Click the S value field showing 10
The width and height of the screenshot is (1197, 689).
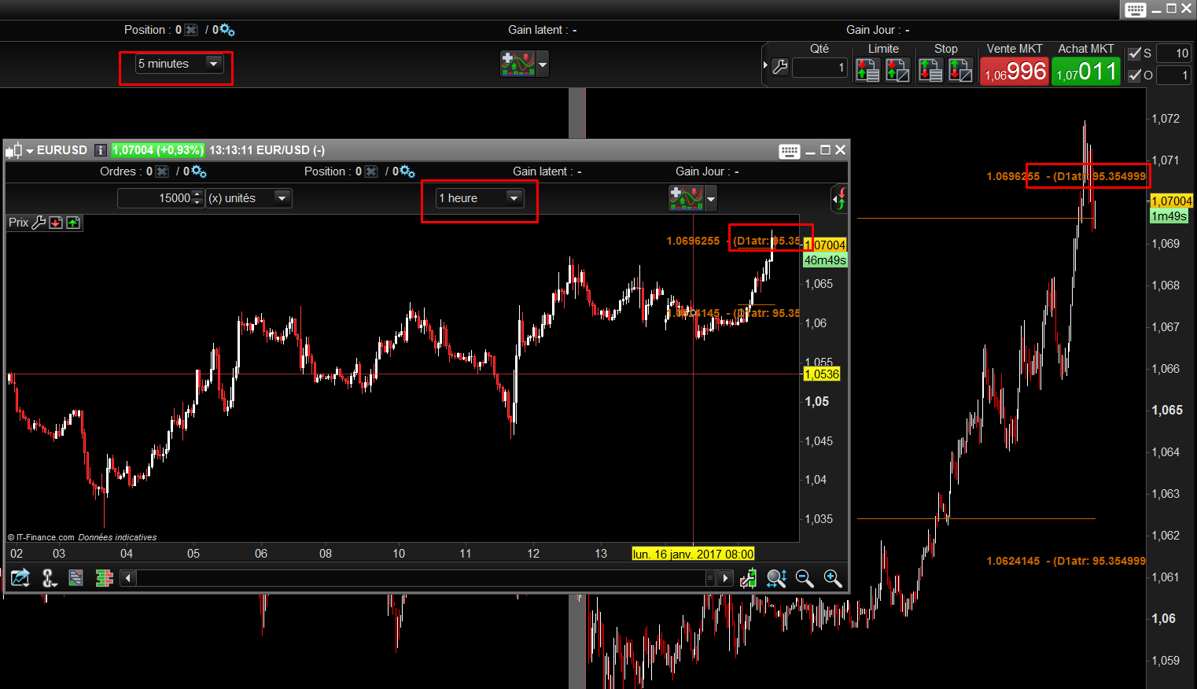pyautogui.click(x=1174, y=53)
